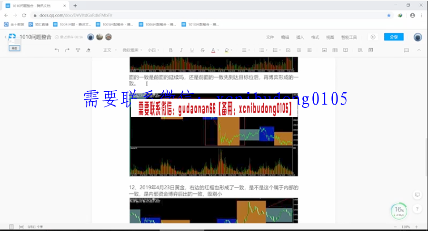Apply font color with the A icon
The image size is (428, 231).
213,50
